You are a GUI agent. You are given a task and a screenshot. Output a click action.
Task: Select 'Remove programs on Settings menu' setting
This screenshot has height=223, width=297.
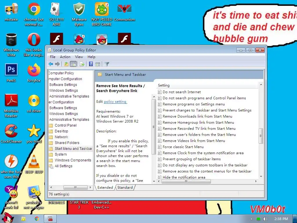(x=193, y=104)
